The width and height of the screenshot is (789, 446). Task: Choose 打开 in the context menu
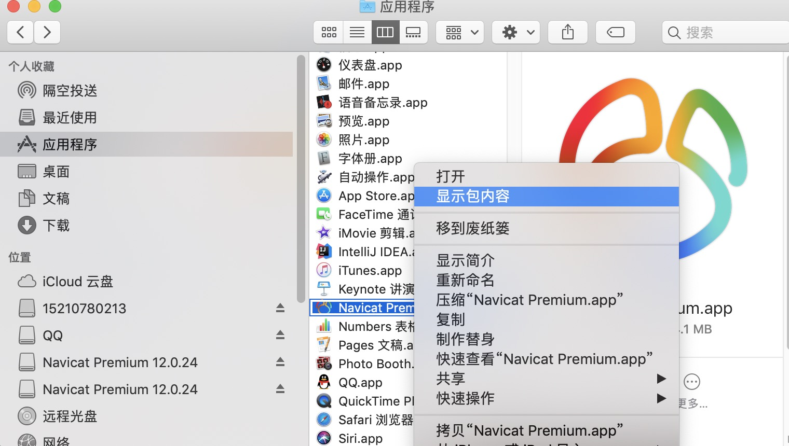pyautogui.click(x=547, y=176)
